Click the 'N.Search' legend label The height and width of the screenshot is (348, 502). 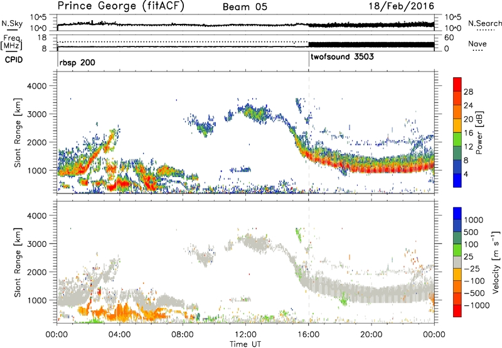[484, 23]
